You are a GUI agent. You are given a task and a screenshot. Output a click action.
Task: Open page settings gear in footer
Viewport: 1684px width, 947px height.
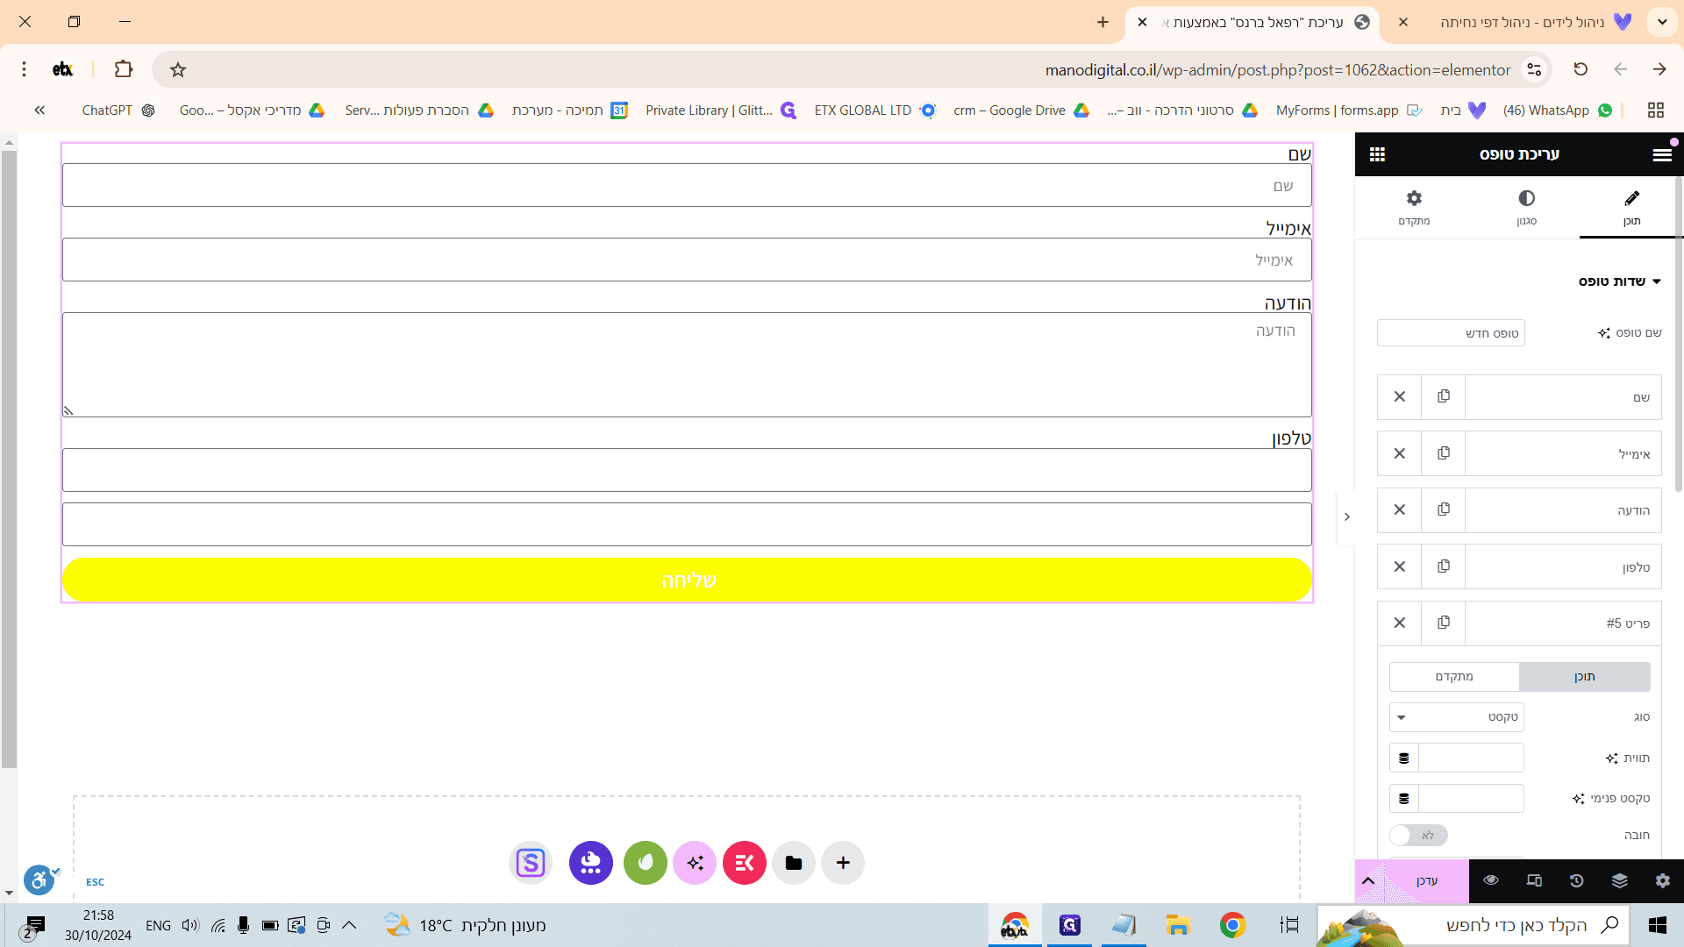(x=1662, y=881)
